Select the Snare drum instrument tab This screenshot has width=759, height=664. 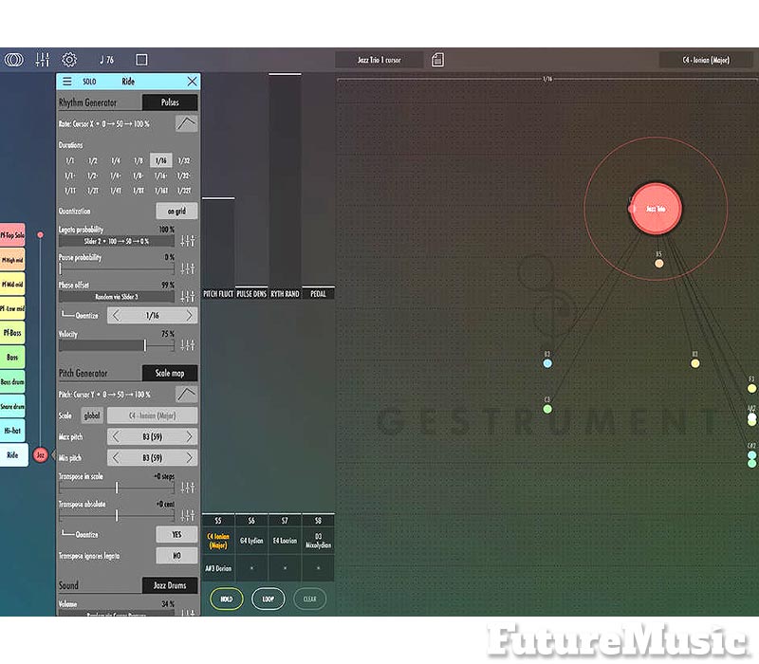pos(12,406)
